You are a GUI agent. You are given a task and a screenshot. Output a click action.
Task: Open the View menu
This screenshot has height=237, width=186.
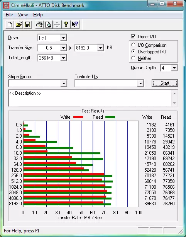(23, 15)
